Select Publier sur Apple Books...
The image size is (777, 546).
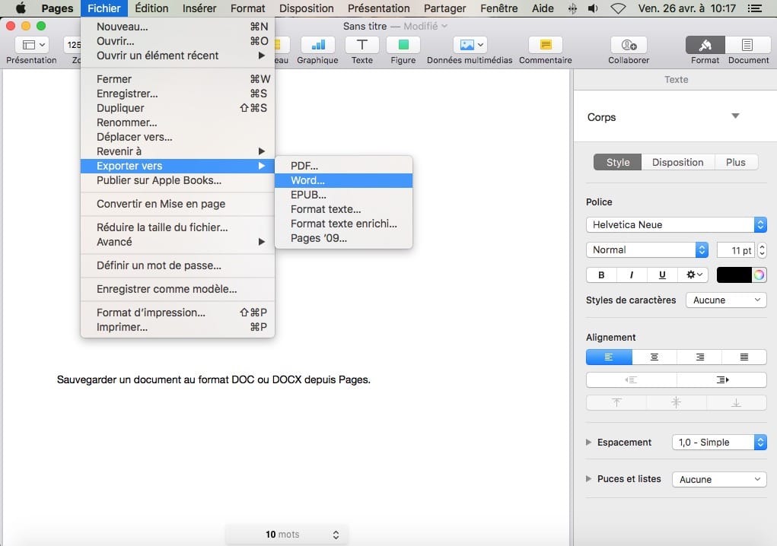click(177, 180)
